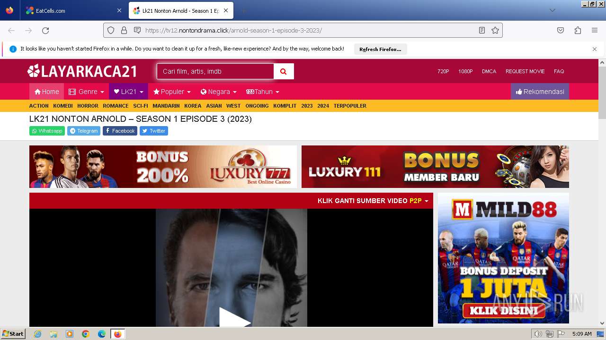Open the 2023 year link

(x=307, y=106)
